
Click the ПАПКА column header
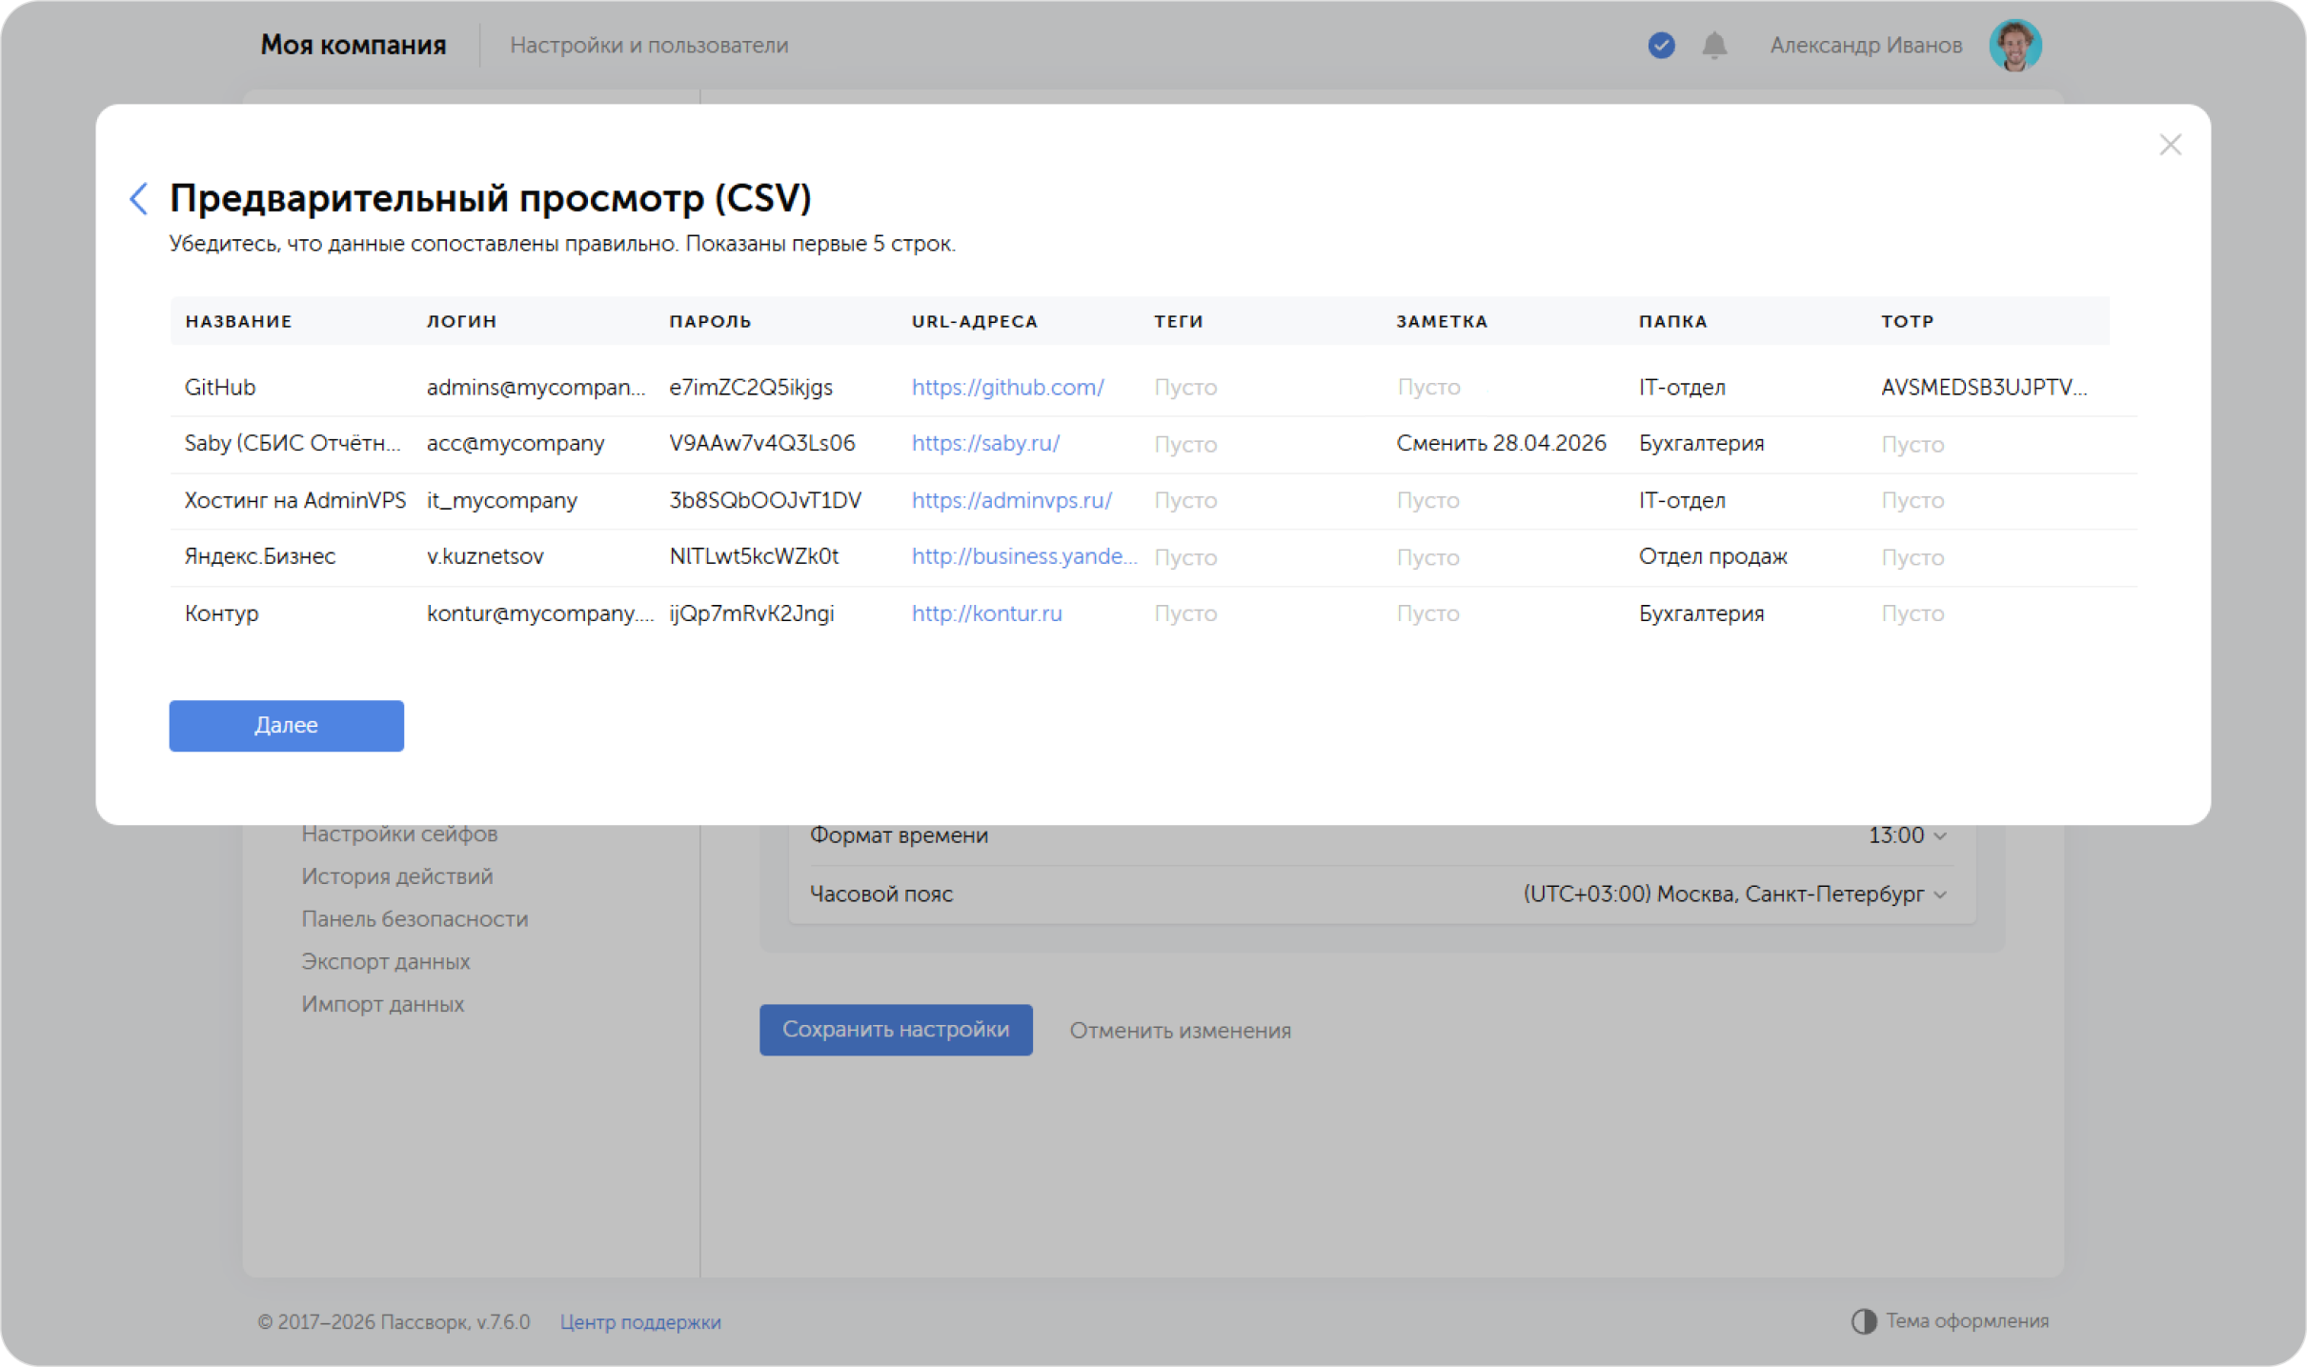click(1672, 322)
